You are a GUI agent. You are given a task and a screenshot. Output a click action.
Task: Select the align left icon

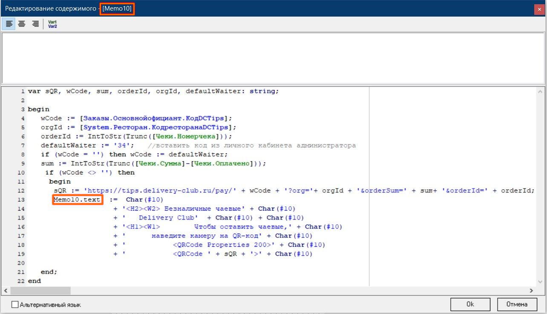click(x=9, y=24)
